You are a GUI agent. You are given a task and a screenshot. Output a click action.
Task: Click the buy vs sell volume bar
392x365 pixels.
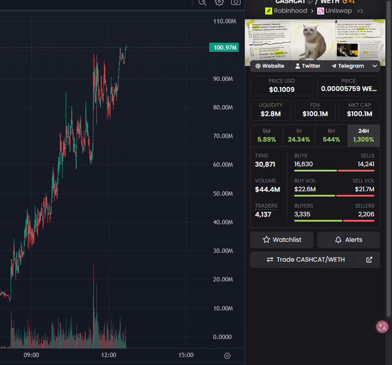coord(334,196)
